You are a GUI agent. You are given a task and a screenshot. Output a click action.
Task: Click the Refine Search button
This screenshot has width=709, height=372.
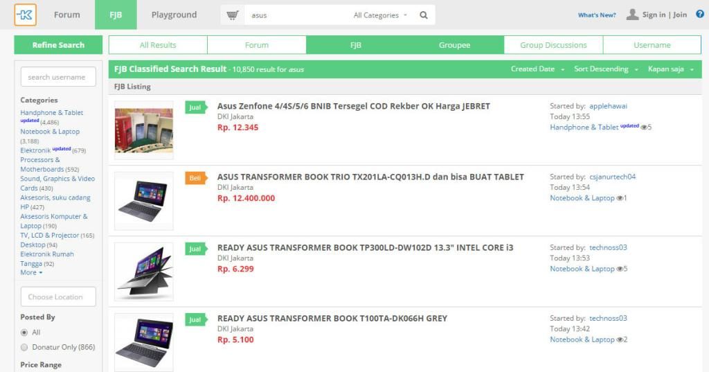[x=58, y=45]
